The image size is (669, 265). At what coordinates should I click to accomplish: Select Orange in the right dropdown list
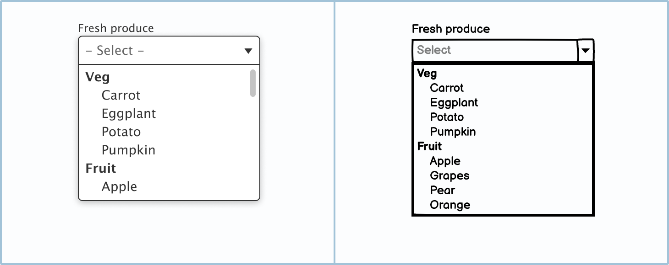(450, 205)
